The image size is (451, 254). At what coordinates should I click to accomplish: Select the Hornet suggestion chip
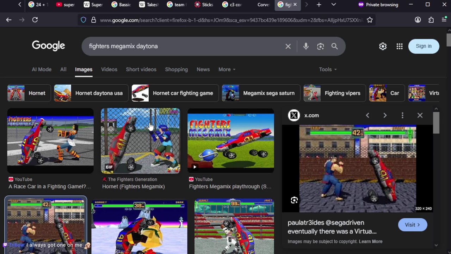pyautogui.click(x=29, y=93)
